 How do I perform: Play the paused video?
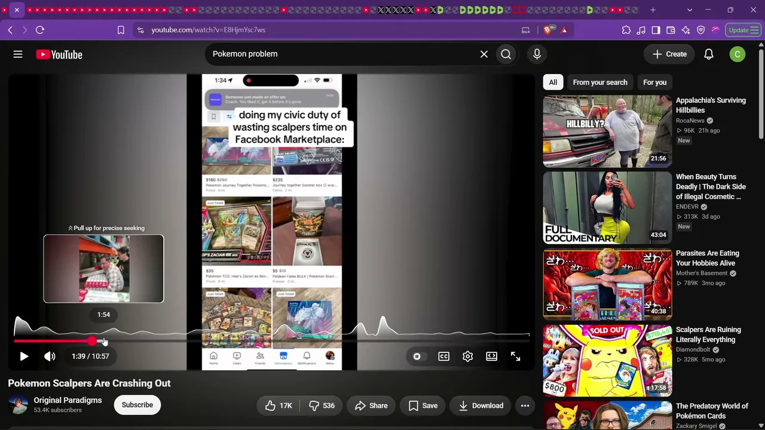point(24,357)
